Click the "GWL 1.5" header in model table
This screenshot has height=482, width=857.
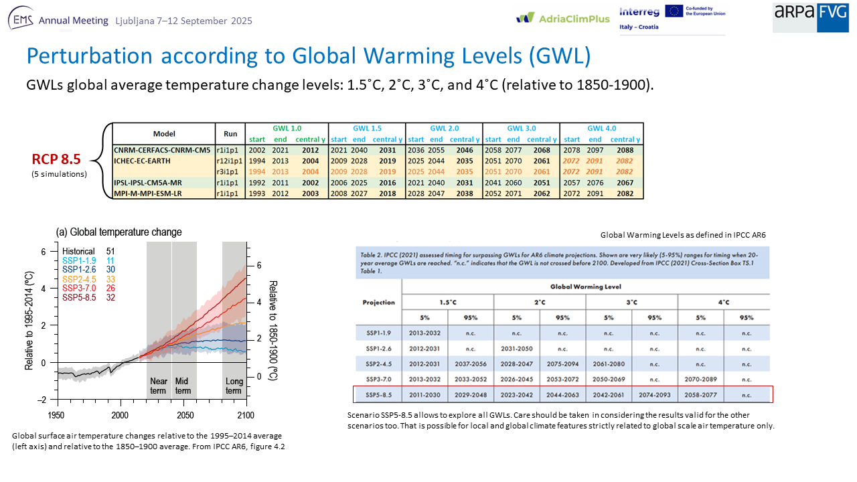point(367,128)
